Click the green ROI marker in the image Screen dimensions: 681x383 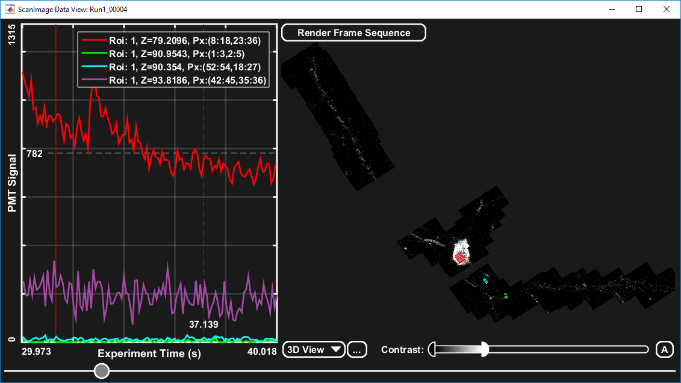click(506, 296)
